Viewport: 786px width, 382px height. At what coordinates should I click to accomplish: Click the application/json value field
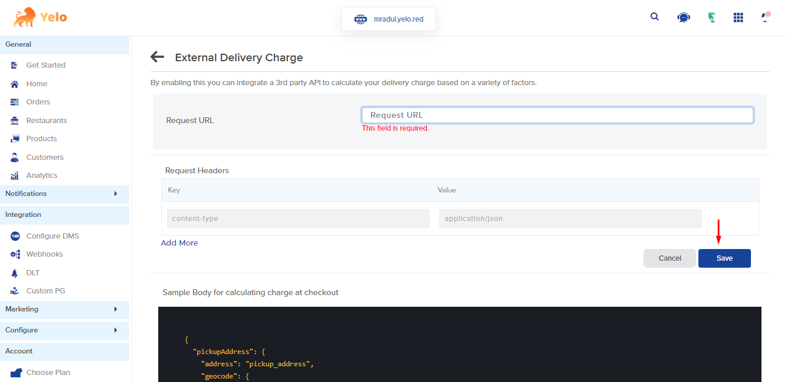571,219
